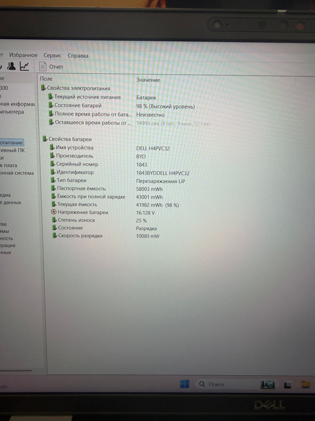Sort by the Поле column header
Image resolution: width=315 pixels, height=421 pixels.
click(46, 79)
